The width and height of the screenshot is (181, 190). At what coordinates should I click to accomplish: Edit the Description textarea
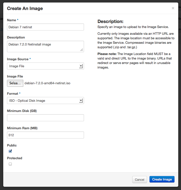click(45, 46)
